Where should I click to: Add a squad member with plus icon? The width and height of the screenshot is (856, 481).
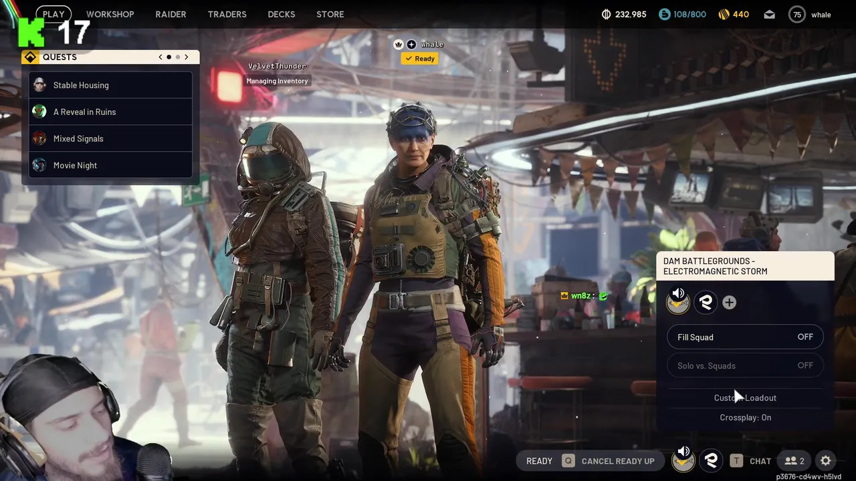pos(729,303)
